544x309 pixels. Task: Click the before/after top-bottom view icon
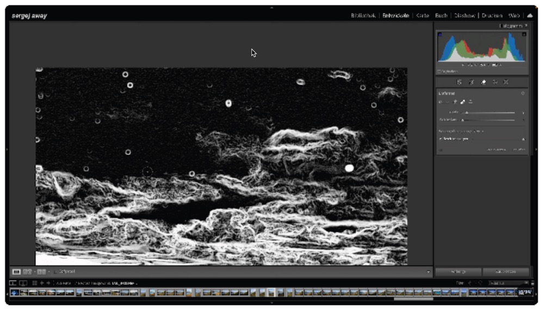pyautogui.click(x=42, y=272)
